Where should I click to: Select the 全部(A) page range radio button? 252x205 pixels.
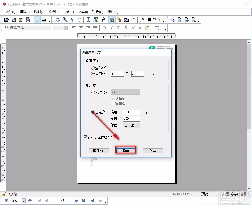(93, 68)
